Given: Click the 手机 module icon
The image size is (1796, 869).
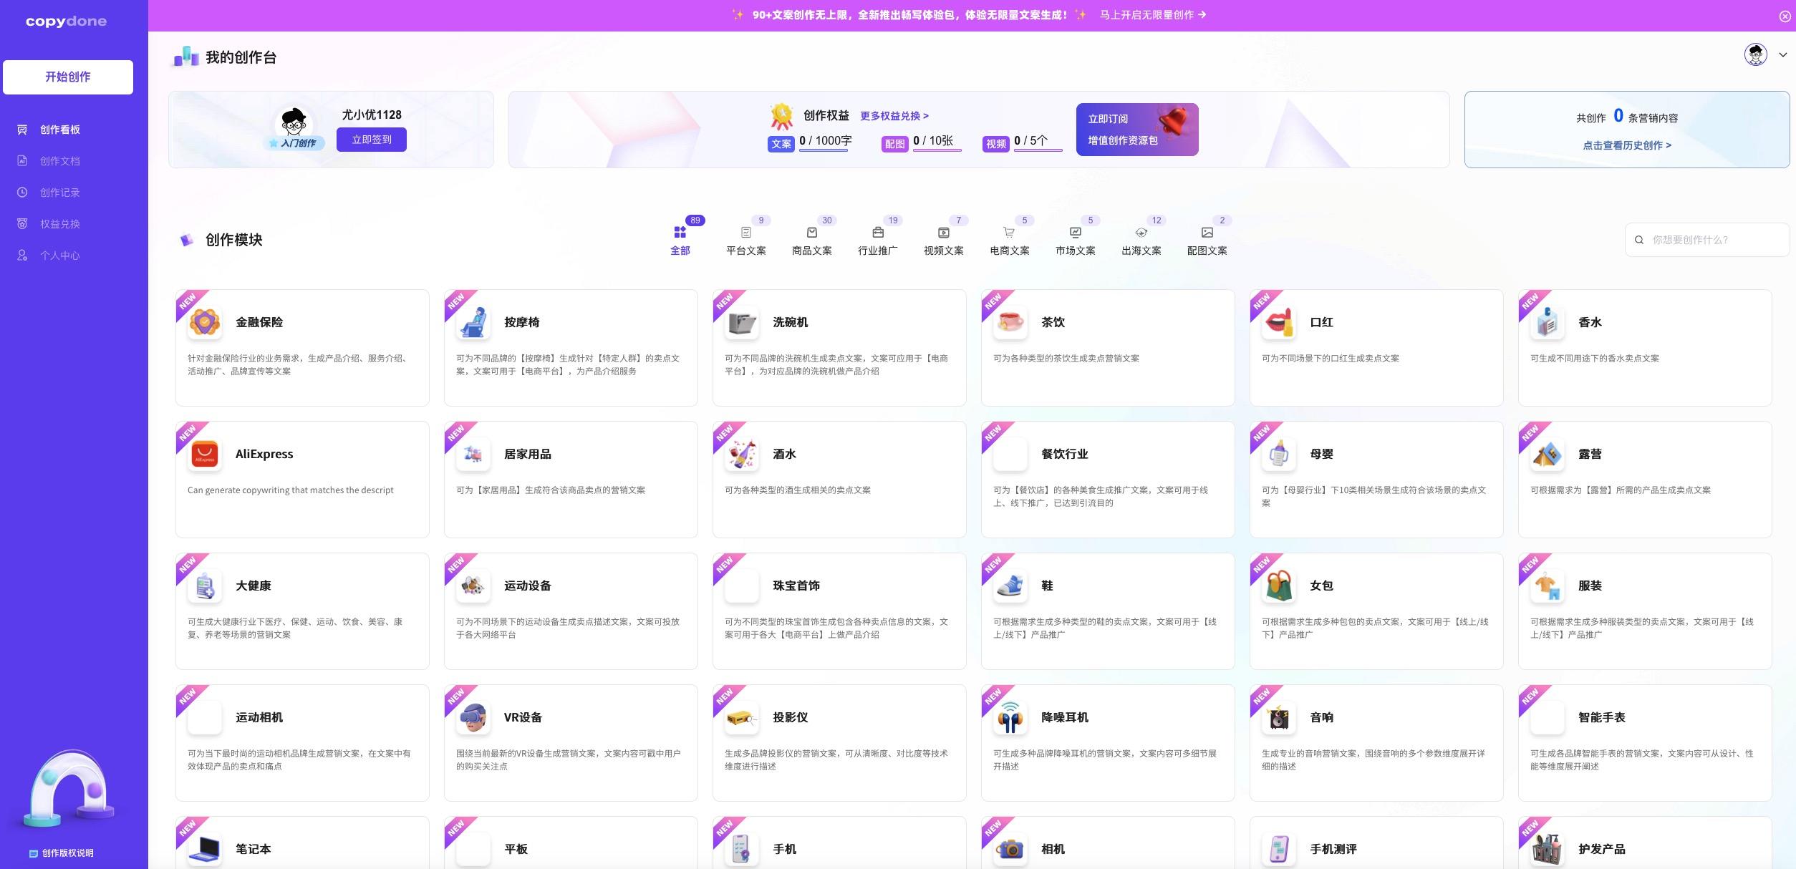Looking at the screenshot, I should 742,850.
